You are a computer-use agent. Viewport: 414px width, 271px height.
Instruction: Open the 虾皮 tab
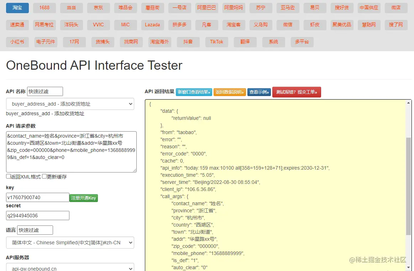coord(315,25)
